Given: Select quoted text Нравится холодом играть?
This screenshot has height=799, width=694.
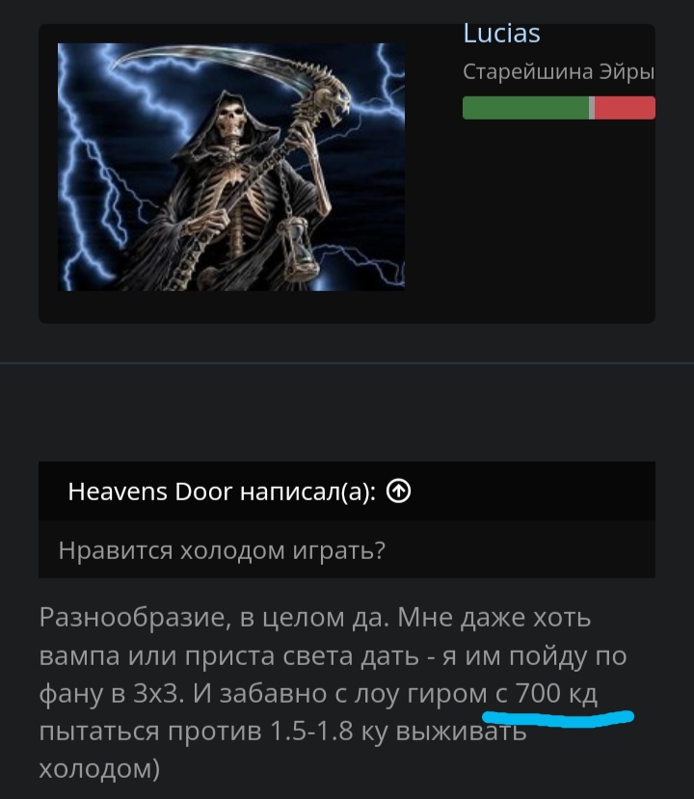Looking at the screenshot, I should click(x=222, y=550).
